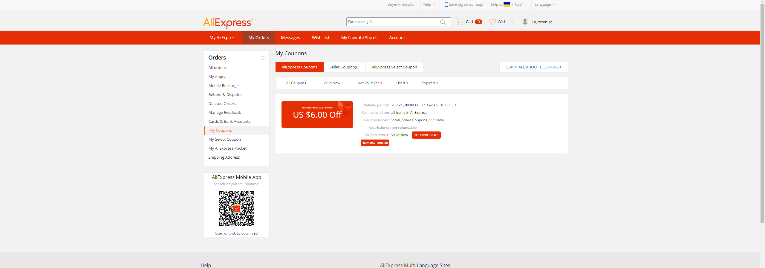Viewport: 765px width, 268px height.
Task: Open My Select Coupon in sidebar
Action: (x=225, y=140)
